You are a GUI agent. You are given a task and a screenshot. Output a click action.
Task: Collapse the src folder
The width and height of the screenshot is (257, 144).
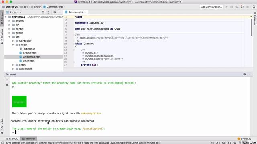[9, 37]
